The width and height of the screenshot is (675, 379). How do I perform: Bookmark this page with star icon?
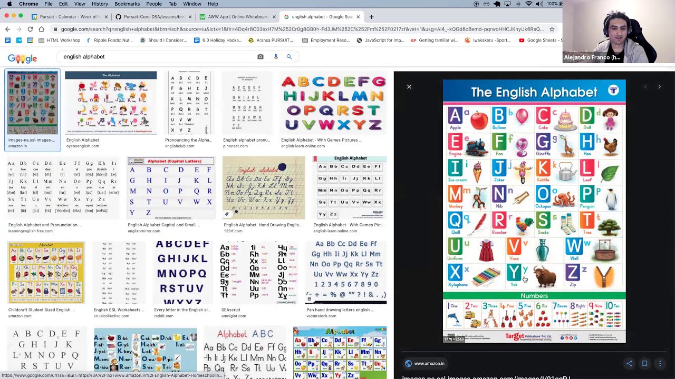coord(552,29)
